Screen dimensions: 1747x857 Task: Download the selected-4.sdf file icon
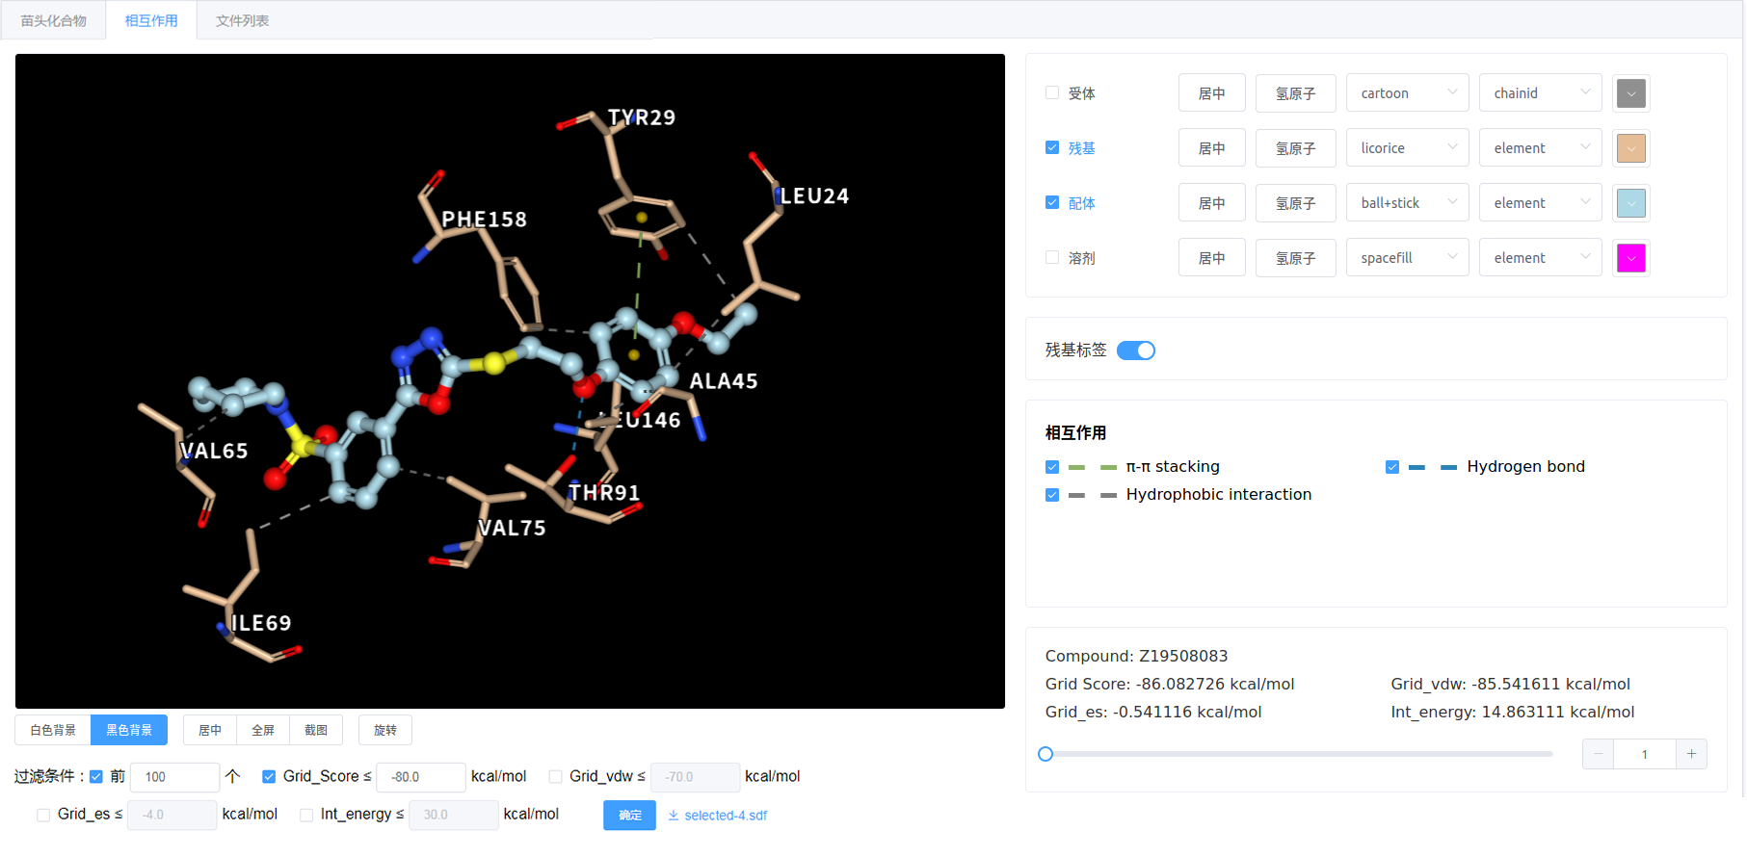pyautogui.click(x=674, y=816)
